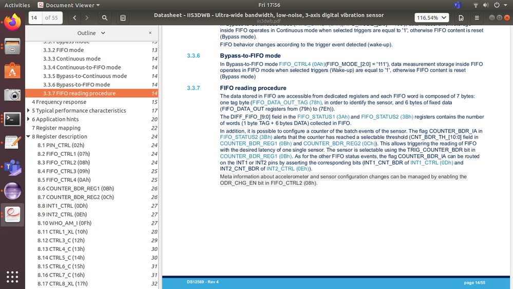Open Document Viewer app menu
This screenshot has height=289, width=513.
coord(69,5)
